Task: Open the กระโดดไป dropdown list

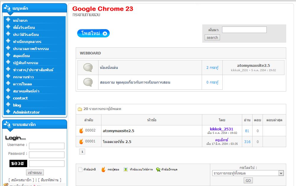Action: 248,173
